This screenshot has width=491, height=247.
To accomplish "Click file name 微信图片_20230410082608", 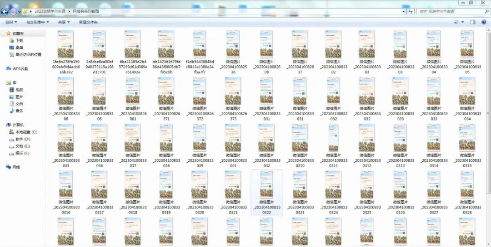I will pyautogui.click(x=266, y=67).
